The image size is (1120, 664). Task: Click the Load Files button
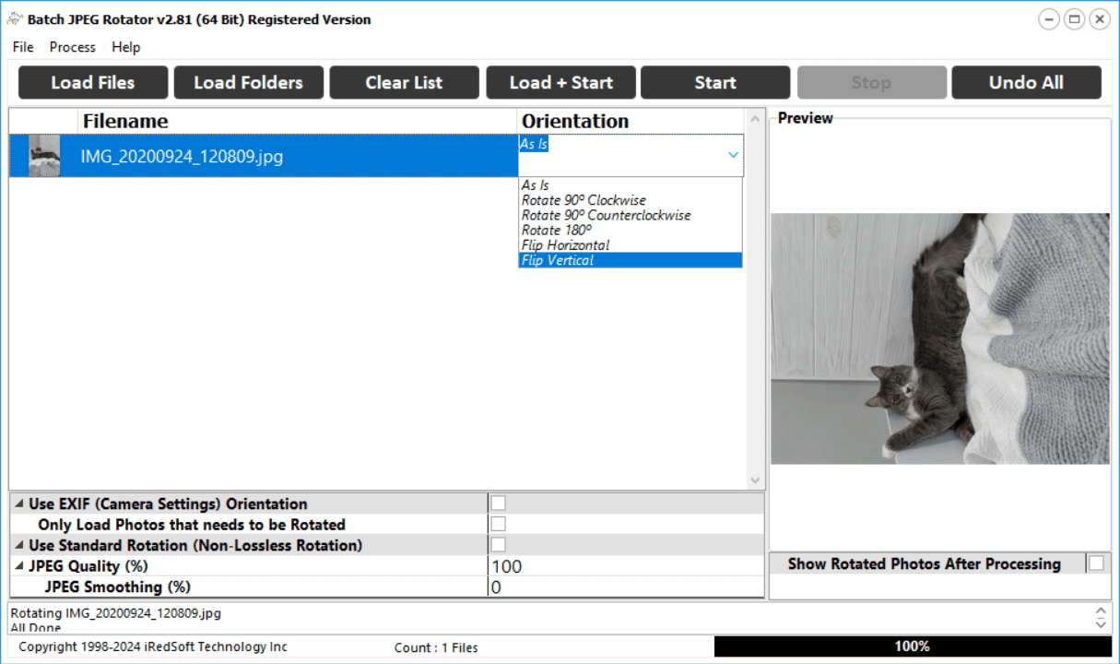pos(93,82)
